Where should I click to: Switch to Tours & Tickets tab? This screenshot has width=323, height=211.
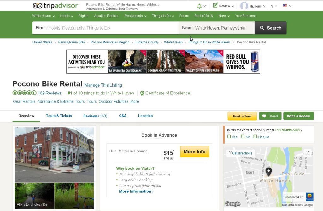59,116
